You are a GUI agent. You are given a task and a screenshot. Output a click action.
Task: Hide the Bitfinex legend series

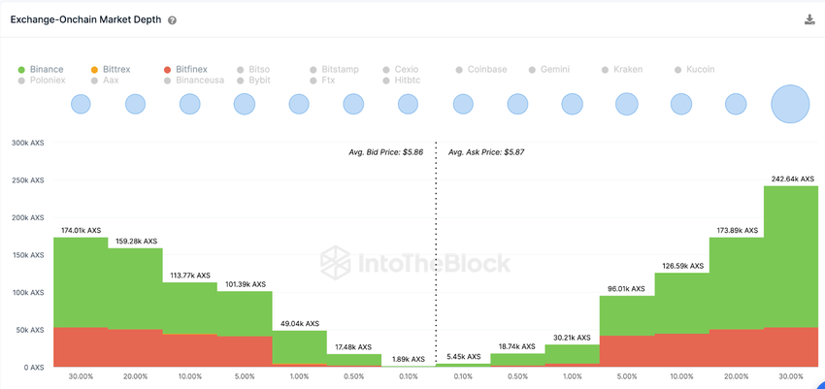tap(192, 70)
